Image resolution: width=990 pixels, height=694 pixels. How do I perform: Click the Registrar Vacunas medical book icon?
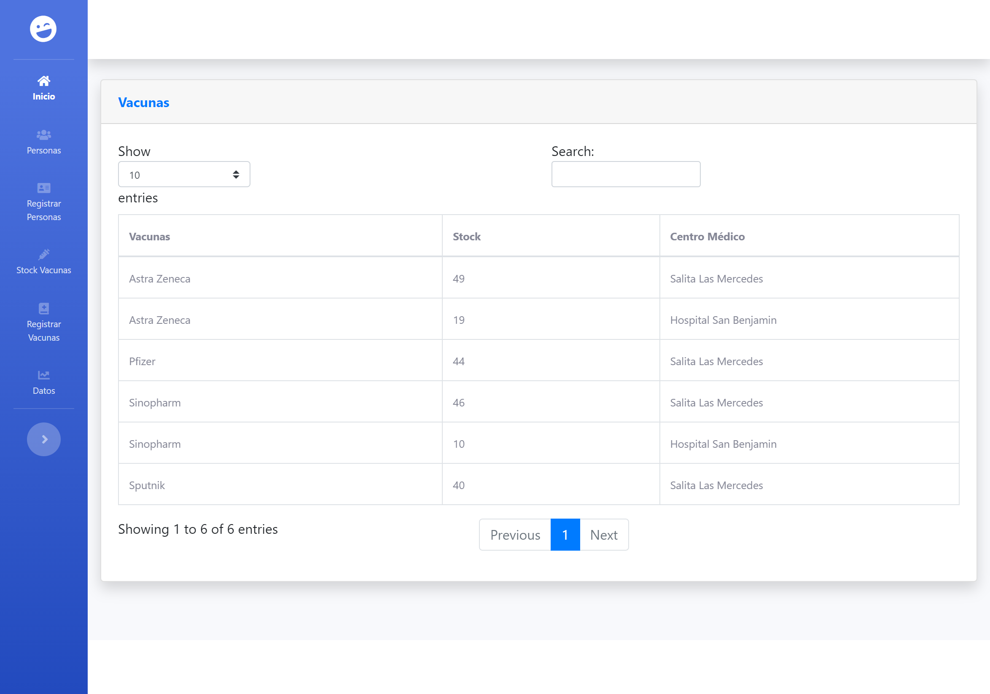[43, 308]
